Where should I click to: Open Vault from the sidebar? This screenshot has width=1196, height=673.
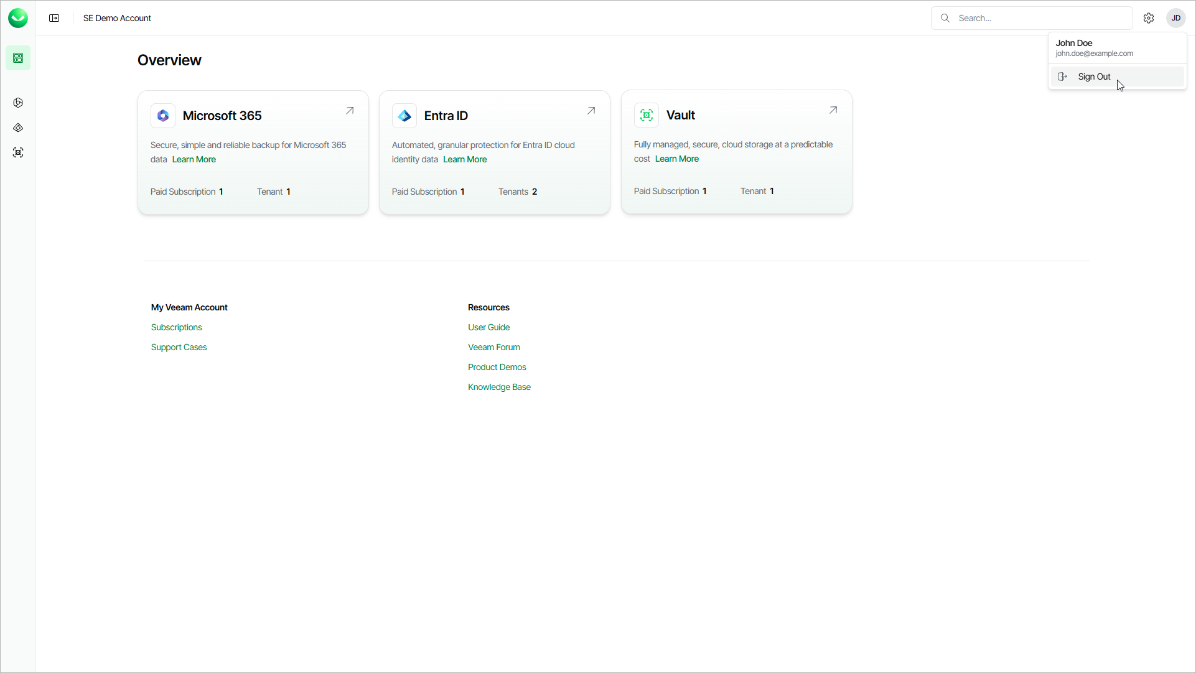pos(18,152)
